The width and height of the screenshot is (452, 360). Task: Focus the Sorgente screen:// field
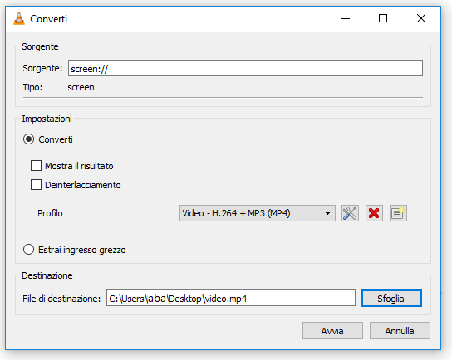coord(245,68)
